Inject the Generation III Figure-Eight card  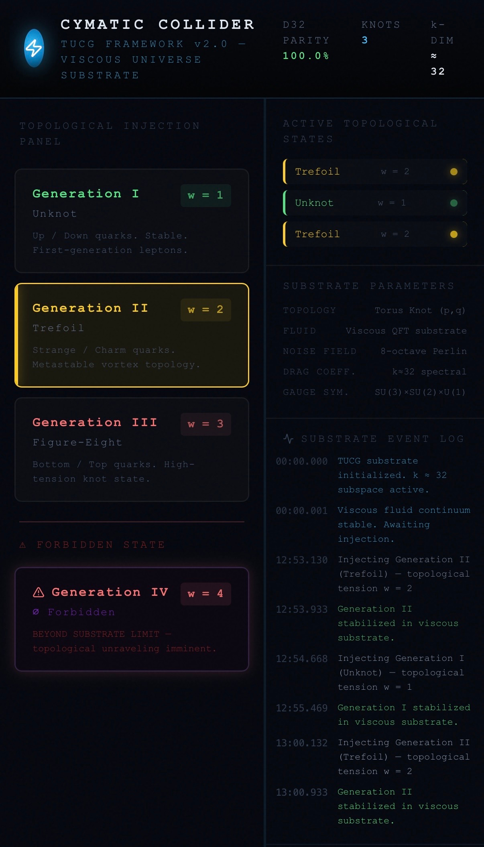[x=132, y=449]
